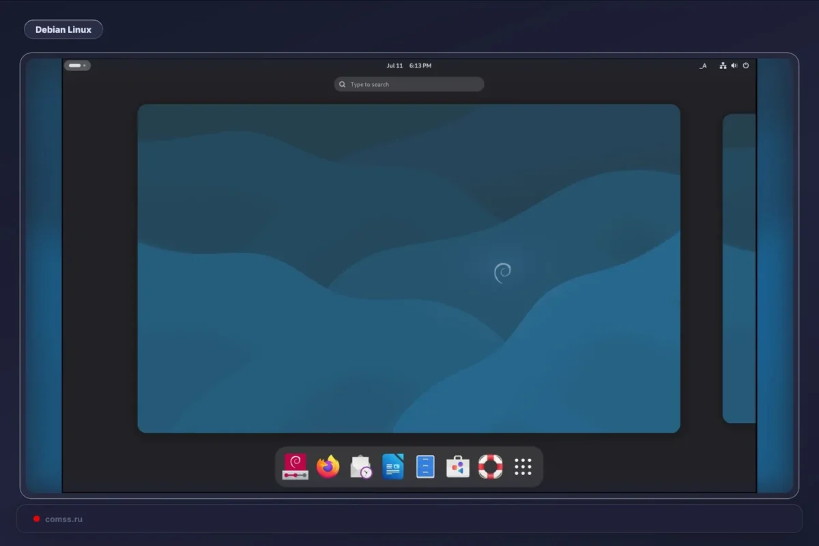Open the Files manager in the dock

(426, 467)
